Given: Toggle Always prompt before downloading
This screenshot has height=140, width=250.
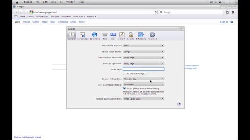Looking at the screenshot, I should 124,88.
